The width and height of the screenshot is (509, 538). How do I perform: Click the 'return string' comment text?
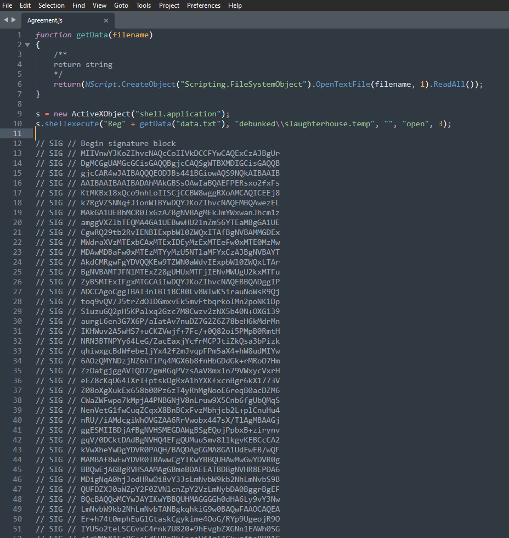83,65
